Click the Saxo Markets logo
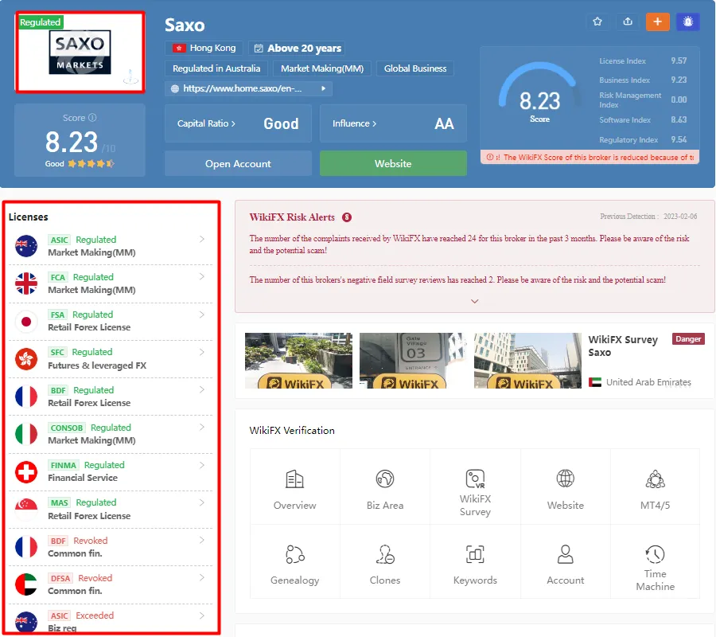The width and height of the screenshot is (716, 637). point(80,52)
